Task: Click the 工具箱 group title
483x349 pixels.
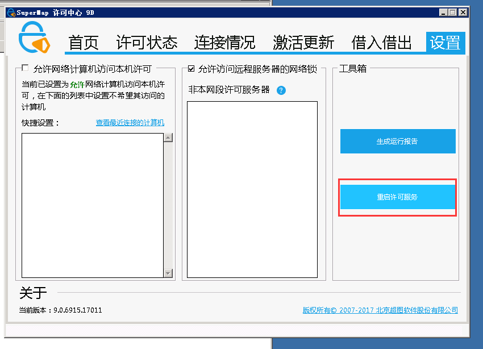Action: coord(353,68)
